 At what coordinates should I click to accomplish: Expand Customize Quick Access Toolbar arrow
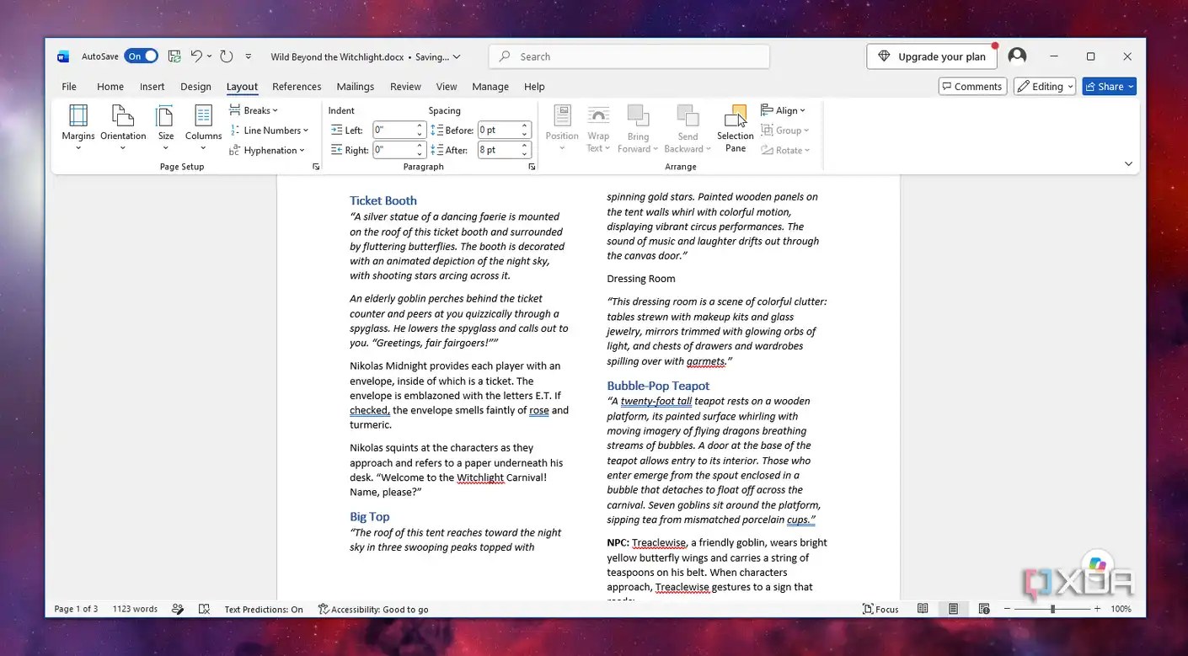click(x=249, y=56)
